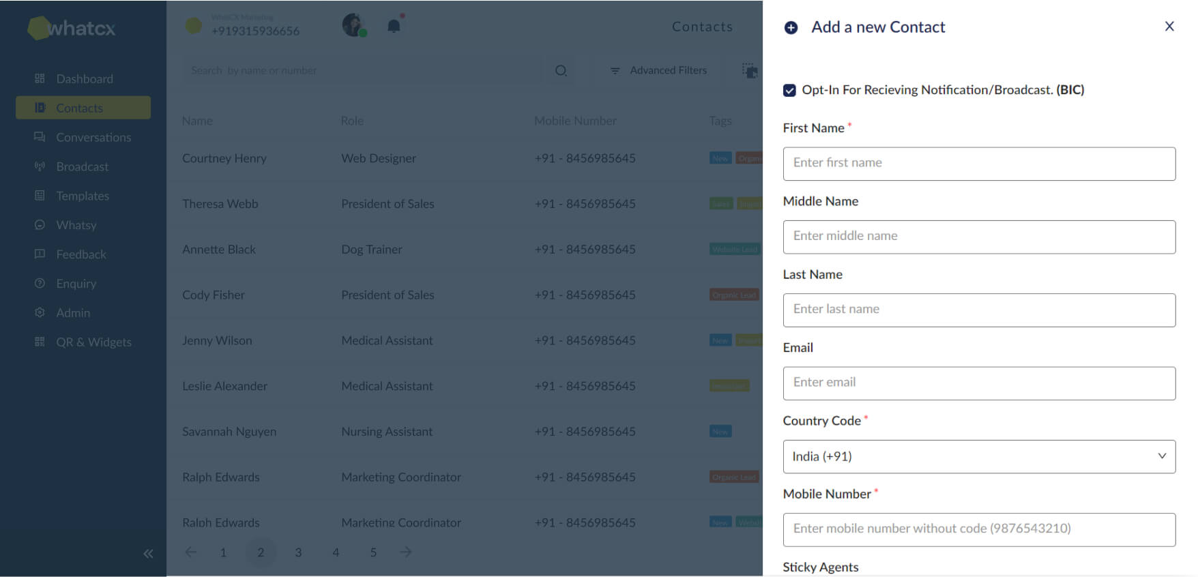Open the Country Code dropdown
1198x577 pixels.
(x=978, y=456)
